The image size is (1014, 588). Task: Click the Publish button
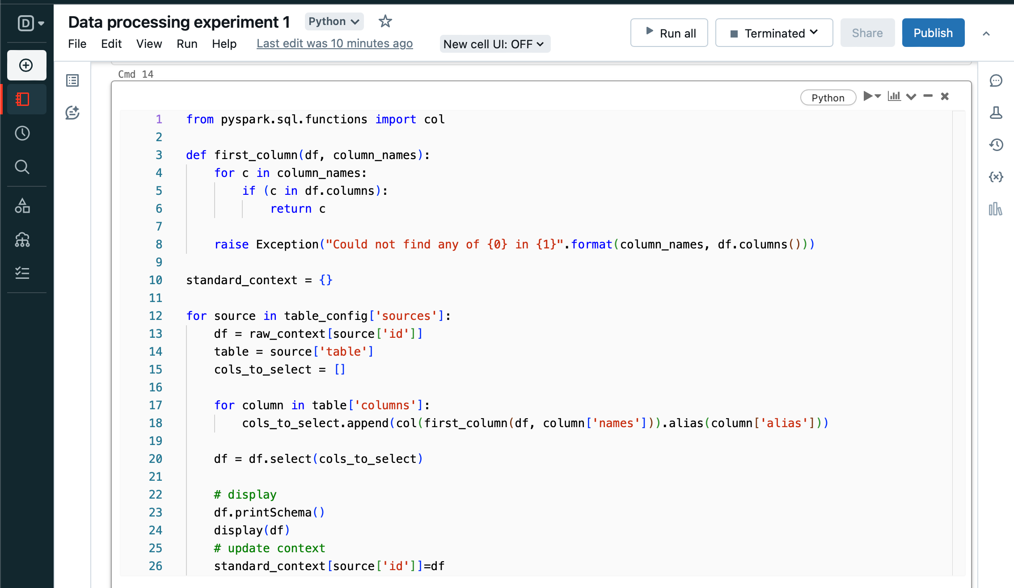click(x=933, y=33)
